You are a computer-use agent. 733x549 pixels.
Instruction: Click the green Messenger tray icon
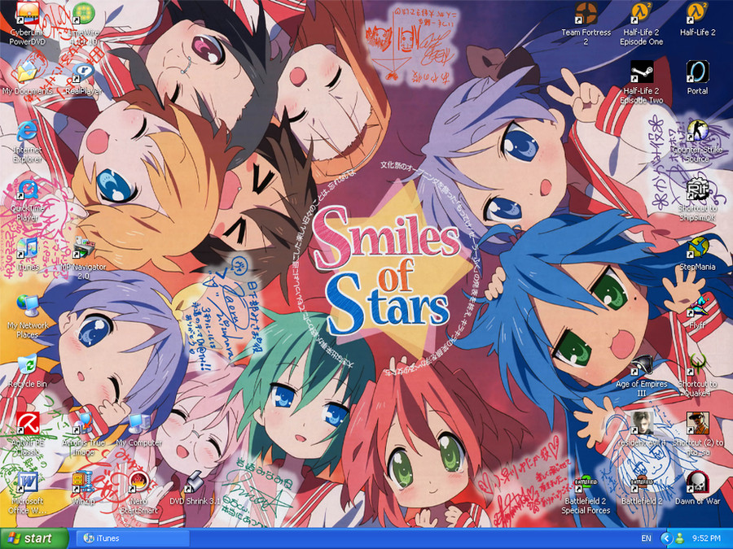pyautogui.click(x=680, y=538)
